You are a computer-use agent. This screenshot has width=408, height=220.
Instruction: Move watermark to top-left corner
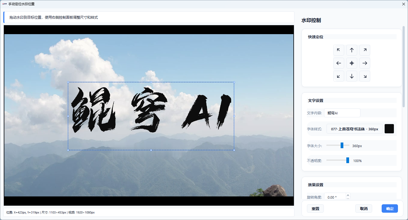point(339,50)
